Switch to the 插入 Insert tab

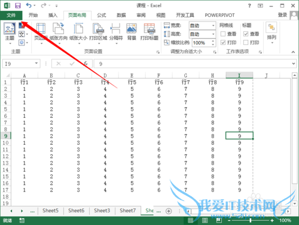pos(53,15)
